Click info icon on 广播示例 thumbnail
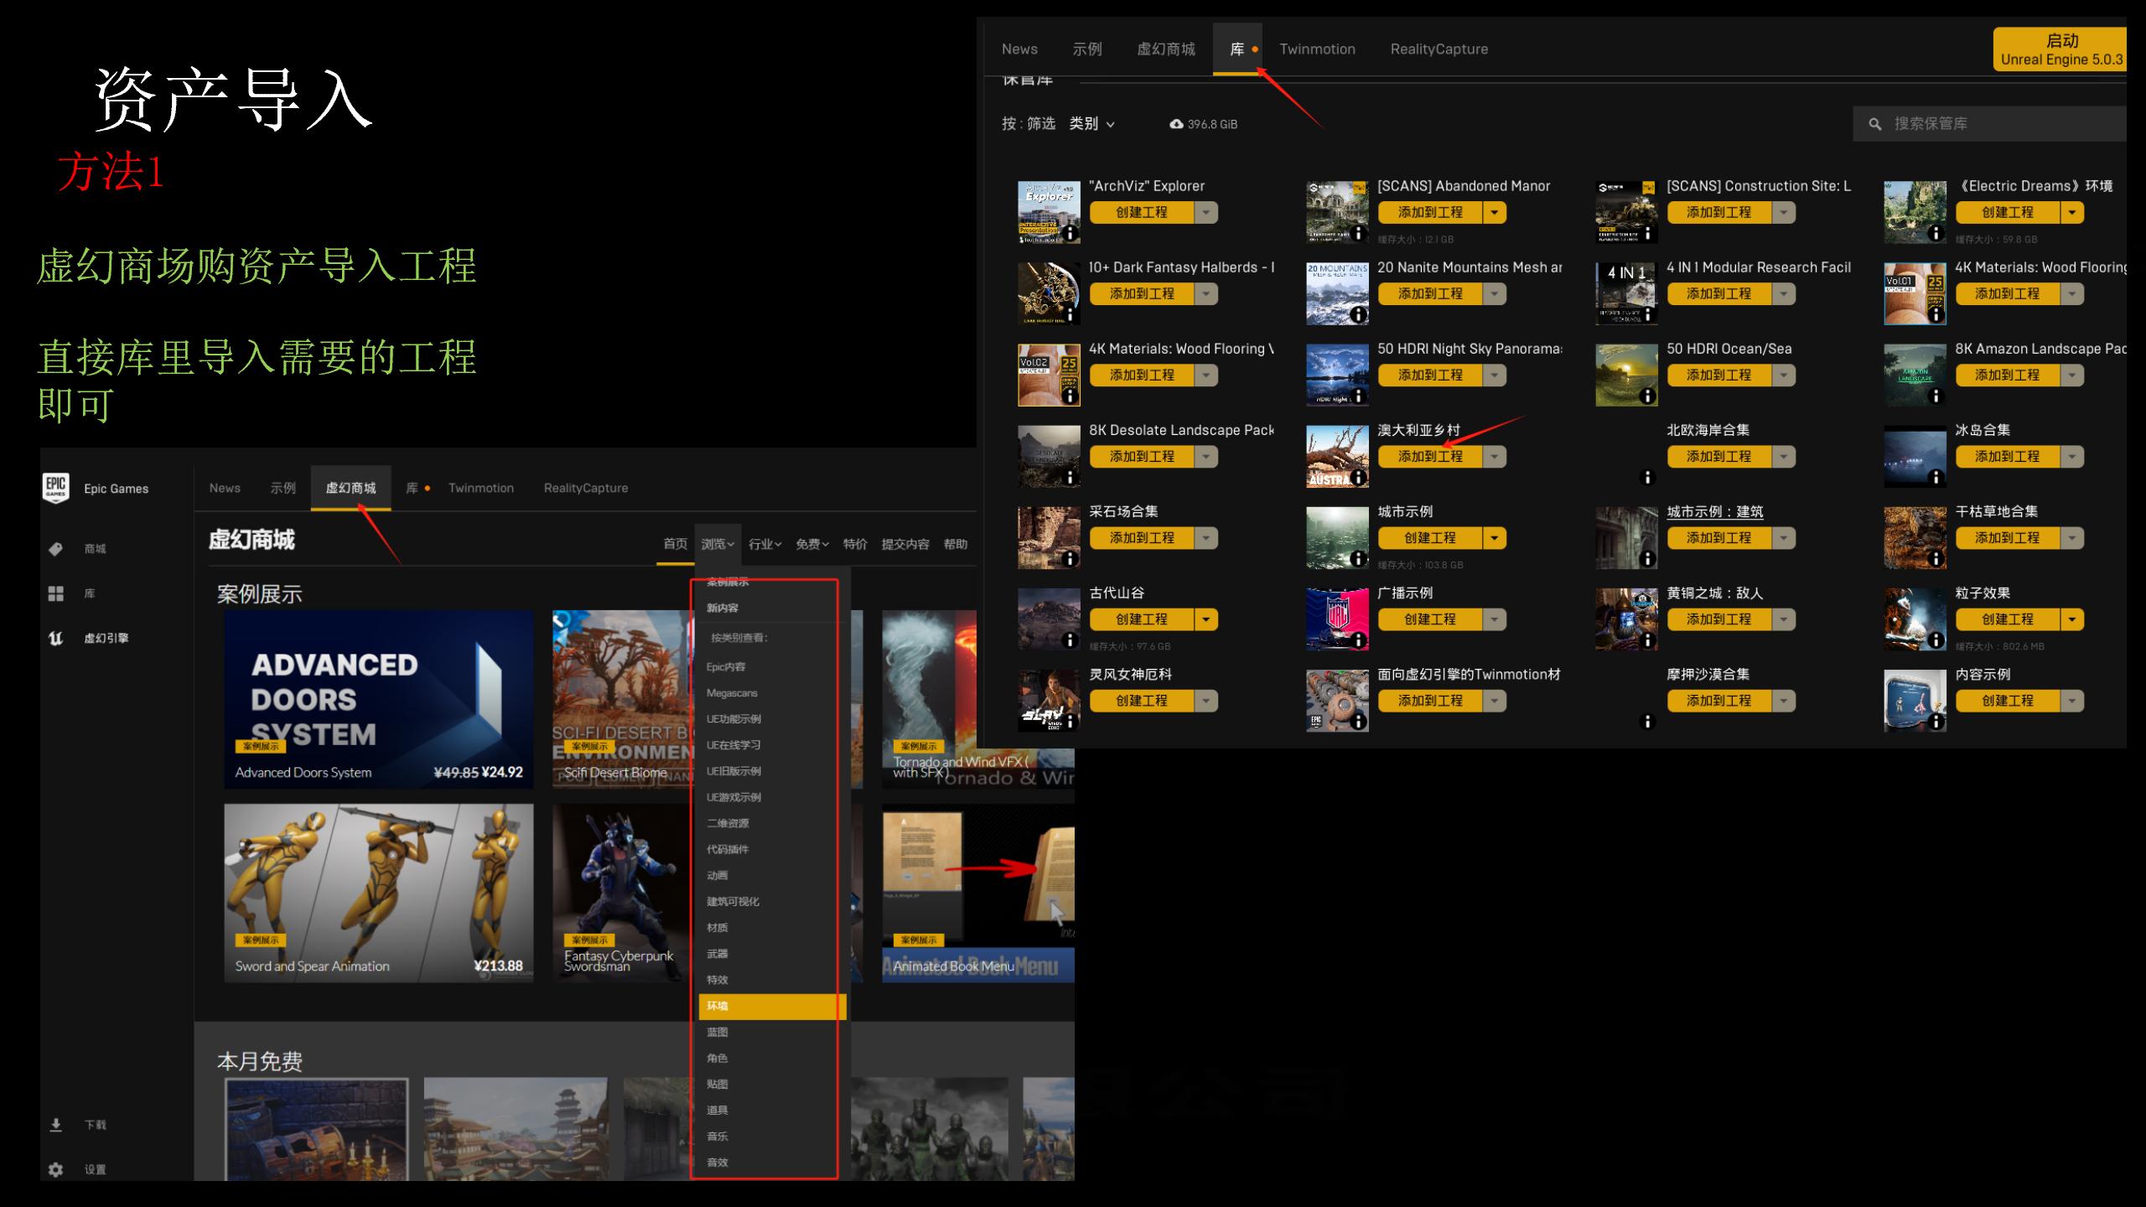Viewport: 2146px width, 1207px height. click(x=1359, y=640)
